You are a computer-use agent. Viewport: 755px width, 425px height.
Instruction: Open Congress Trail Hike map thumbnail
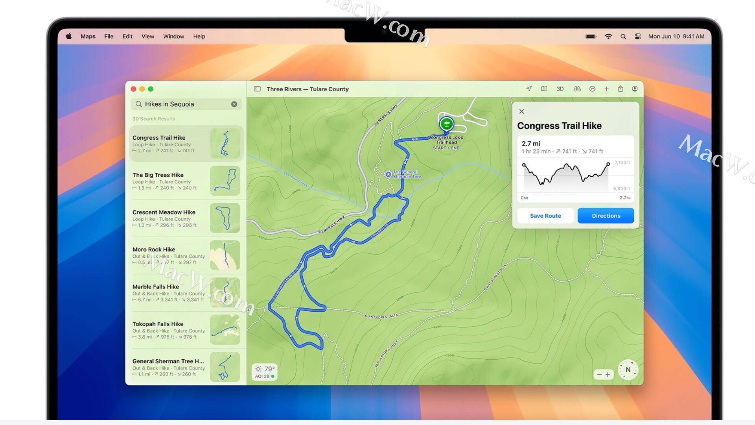click(x=225, y=144)
